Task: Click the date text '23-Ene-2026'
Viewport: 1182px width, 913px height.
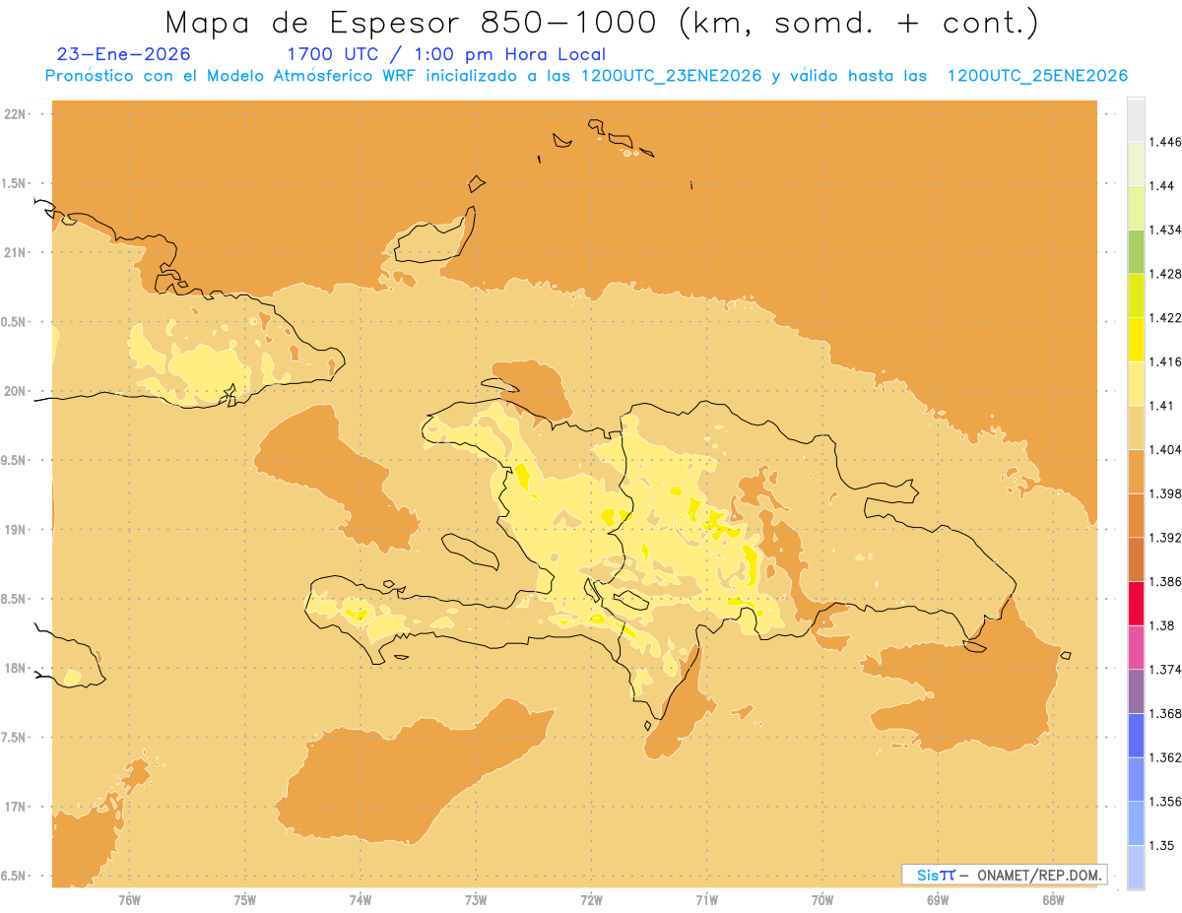Action: pyautogui.click(x=124, y=54)
